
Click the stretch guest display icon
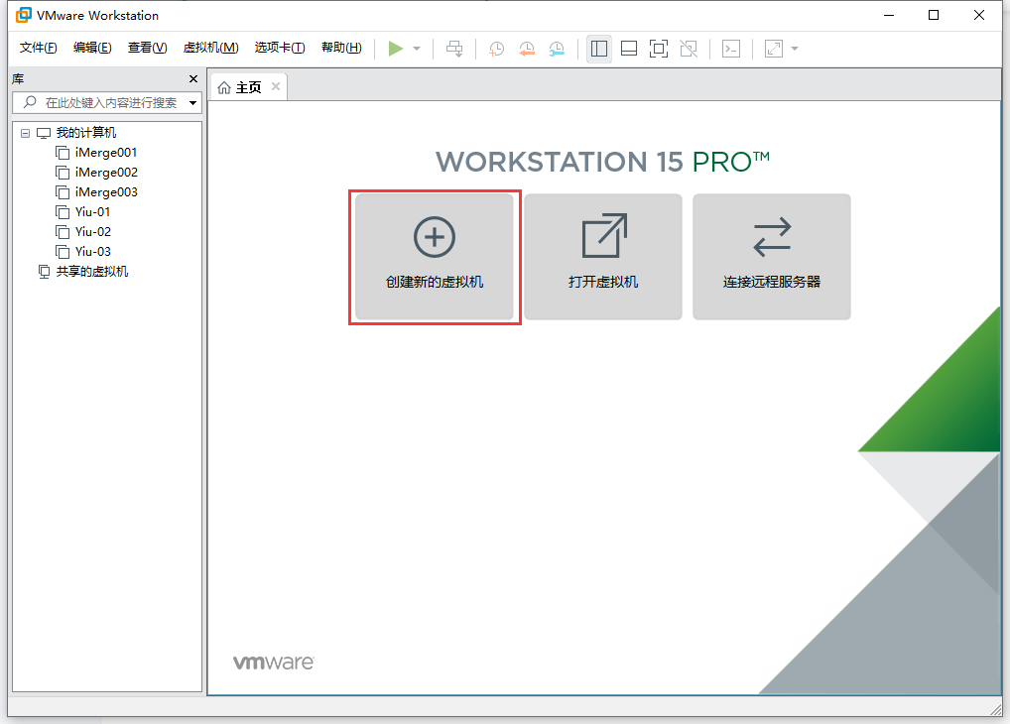[774, 49]
